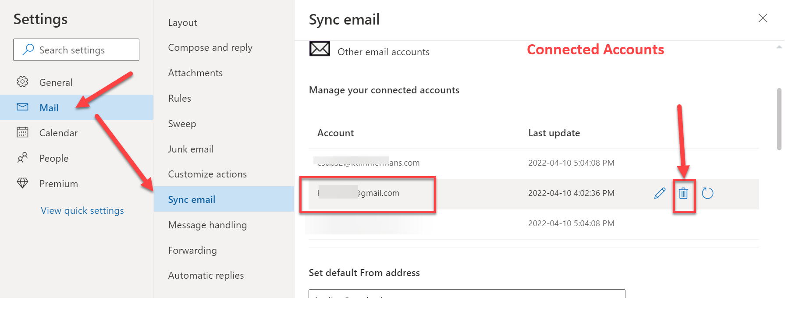The height and width of the screenshot is (319, 785).
Task: Open Compose and reply settings
Action: (x=210, y=48)
